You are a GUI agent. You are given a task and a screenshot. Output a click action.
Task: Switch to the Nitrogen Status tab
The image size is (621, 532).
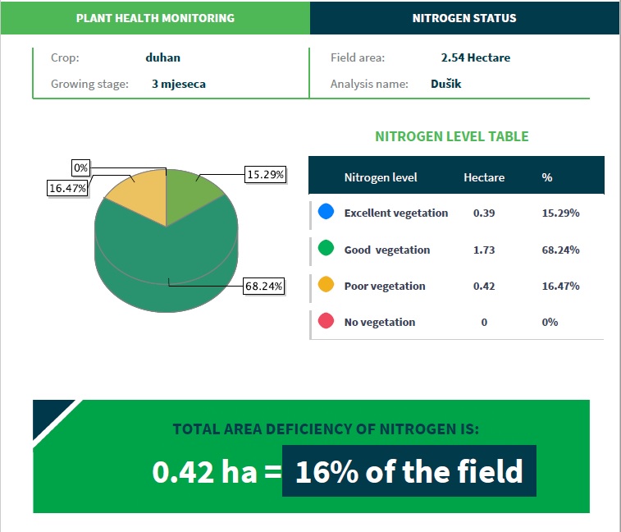(464, 18)
